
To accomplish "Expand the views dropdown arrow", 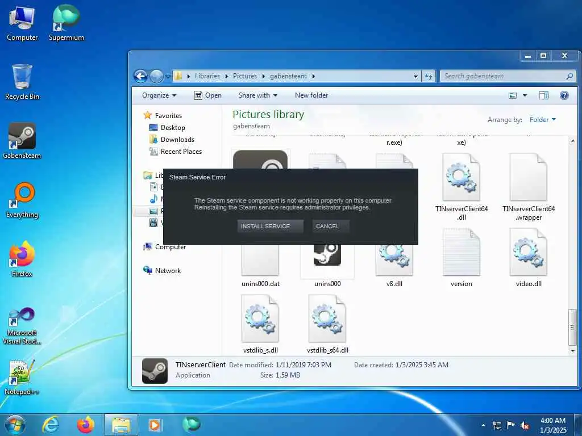I will pyautogui.click(x=525, y=95).
